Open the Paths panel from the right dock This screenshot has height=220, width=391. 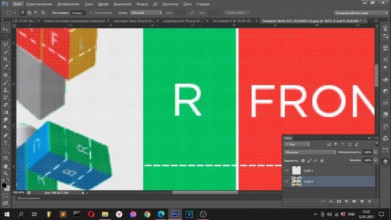(x=386, y=150)
